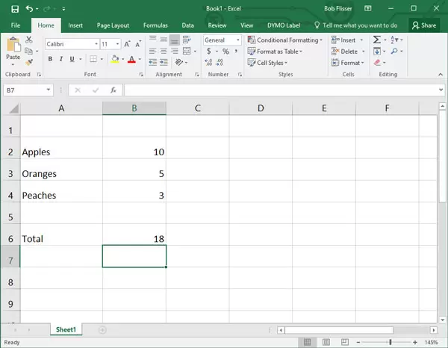
Task: Click the Cut scissors icon
Action: pyautogui.click(x=29, y=40)
